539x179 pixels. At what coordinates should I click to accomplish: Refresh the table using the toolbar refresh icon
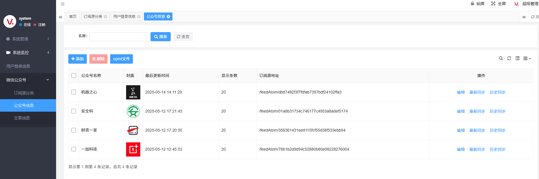[x=509, y=58]
